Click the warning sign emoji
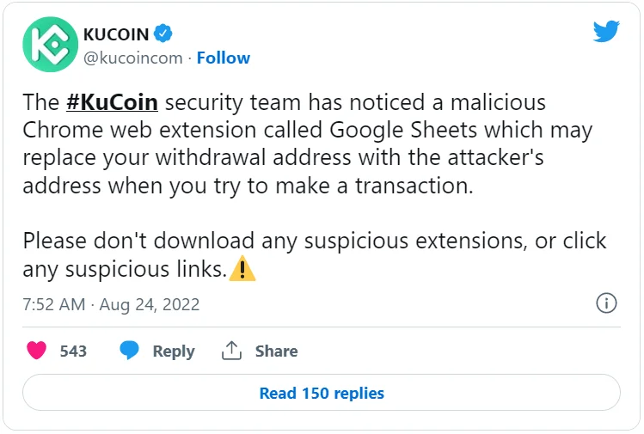 244,270
